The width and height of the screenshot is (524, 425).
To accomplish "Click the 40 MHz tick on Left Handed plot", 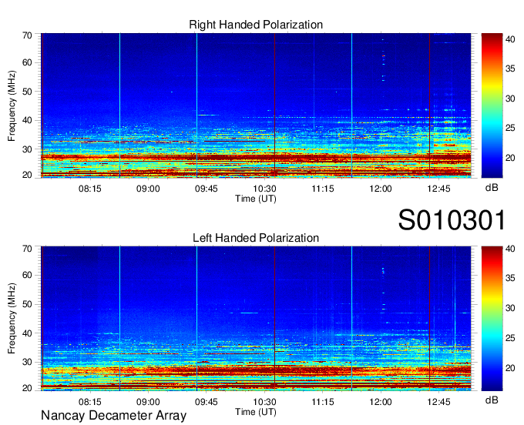I will pos(27,333).
